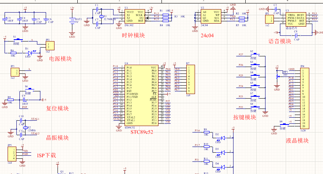Click the P27 net label by S2

[x=241, y=54]
